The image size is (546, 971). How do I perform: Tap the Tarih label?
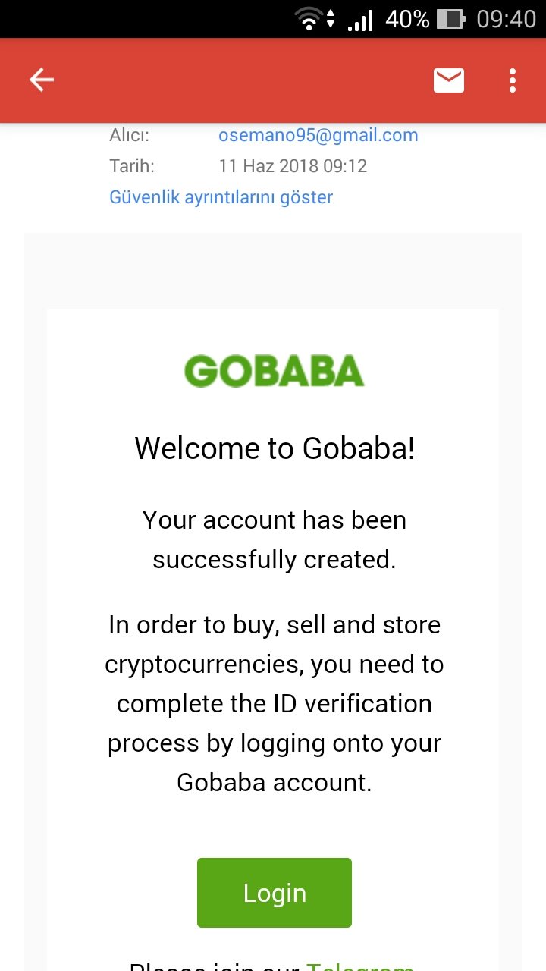click(132, 166)
